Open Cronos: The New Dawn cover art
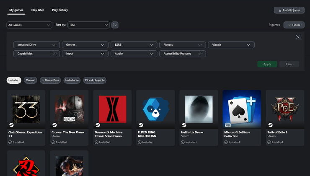The width and height of the screenshot is (310, 176). click(69, 109)
